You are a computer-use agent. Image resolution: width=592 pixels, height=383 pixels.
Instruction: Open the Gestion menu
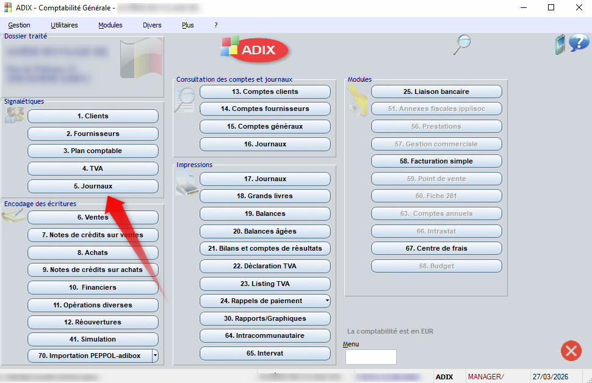pos(19,25)
